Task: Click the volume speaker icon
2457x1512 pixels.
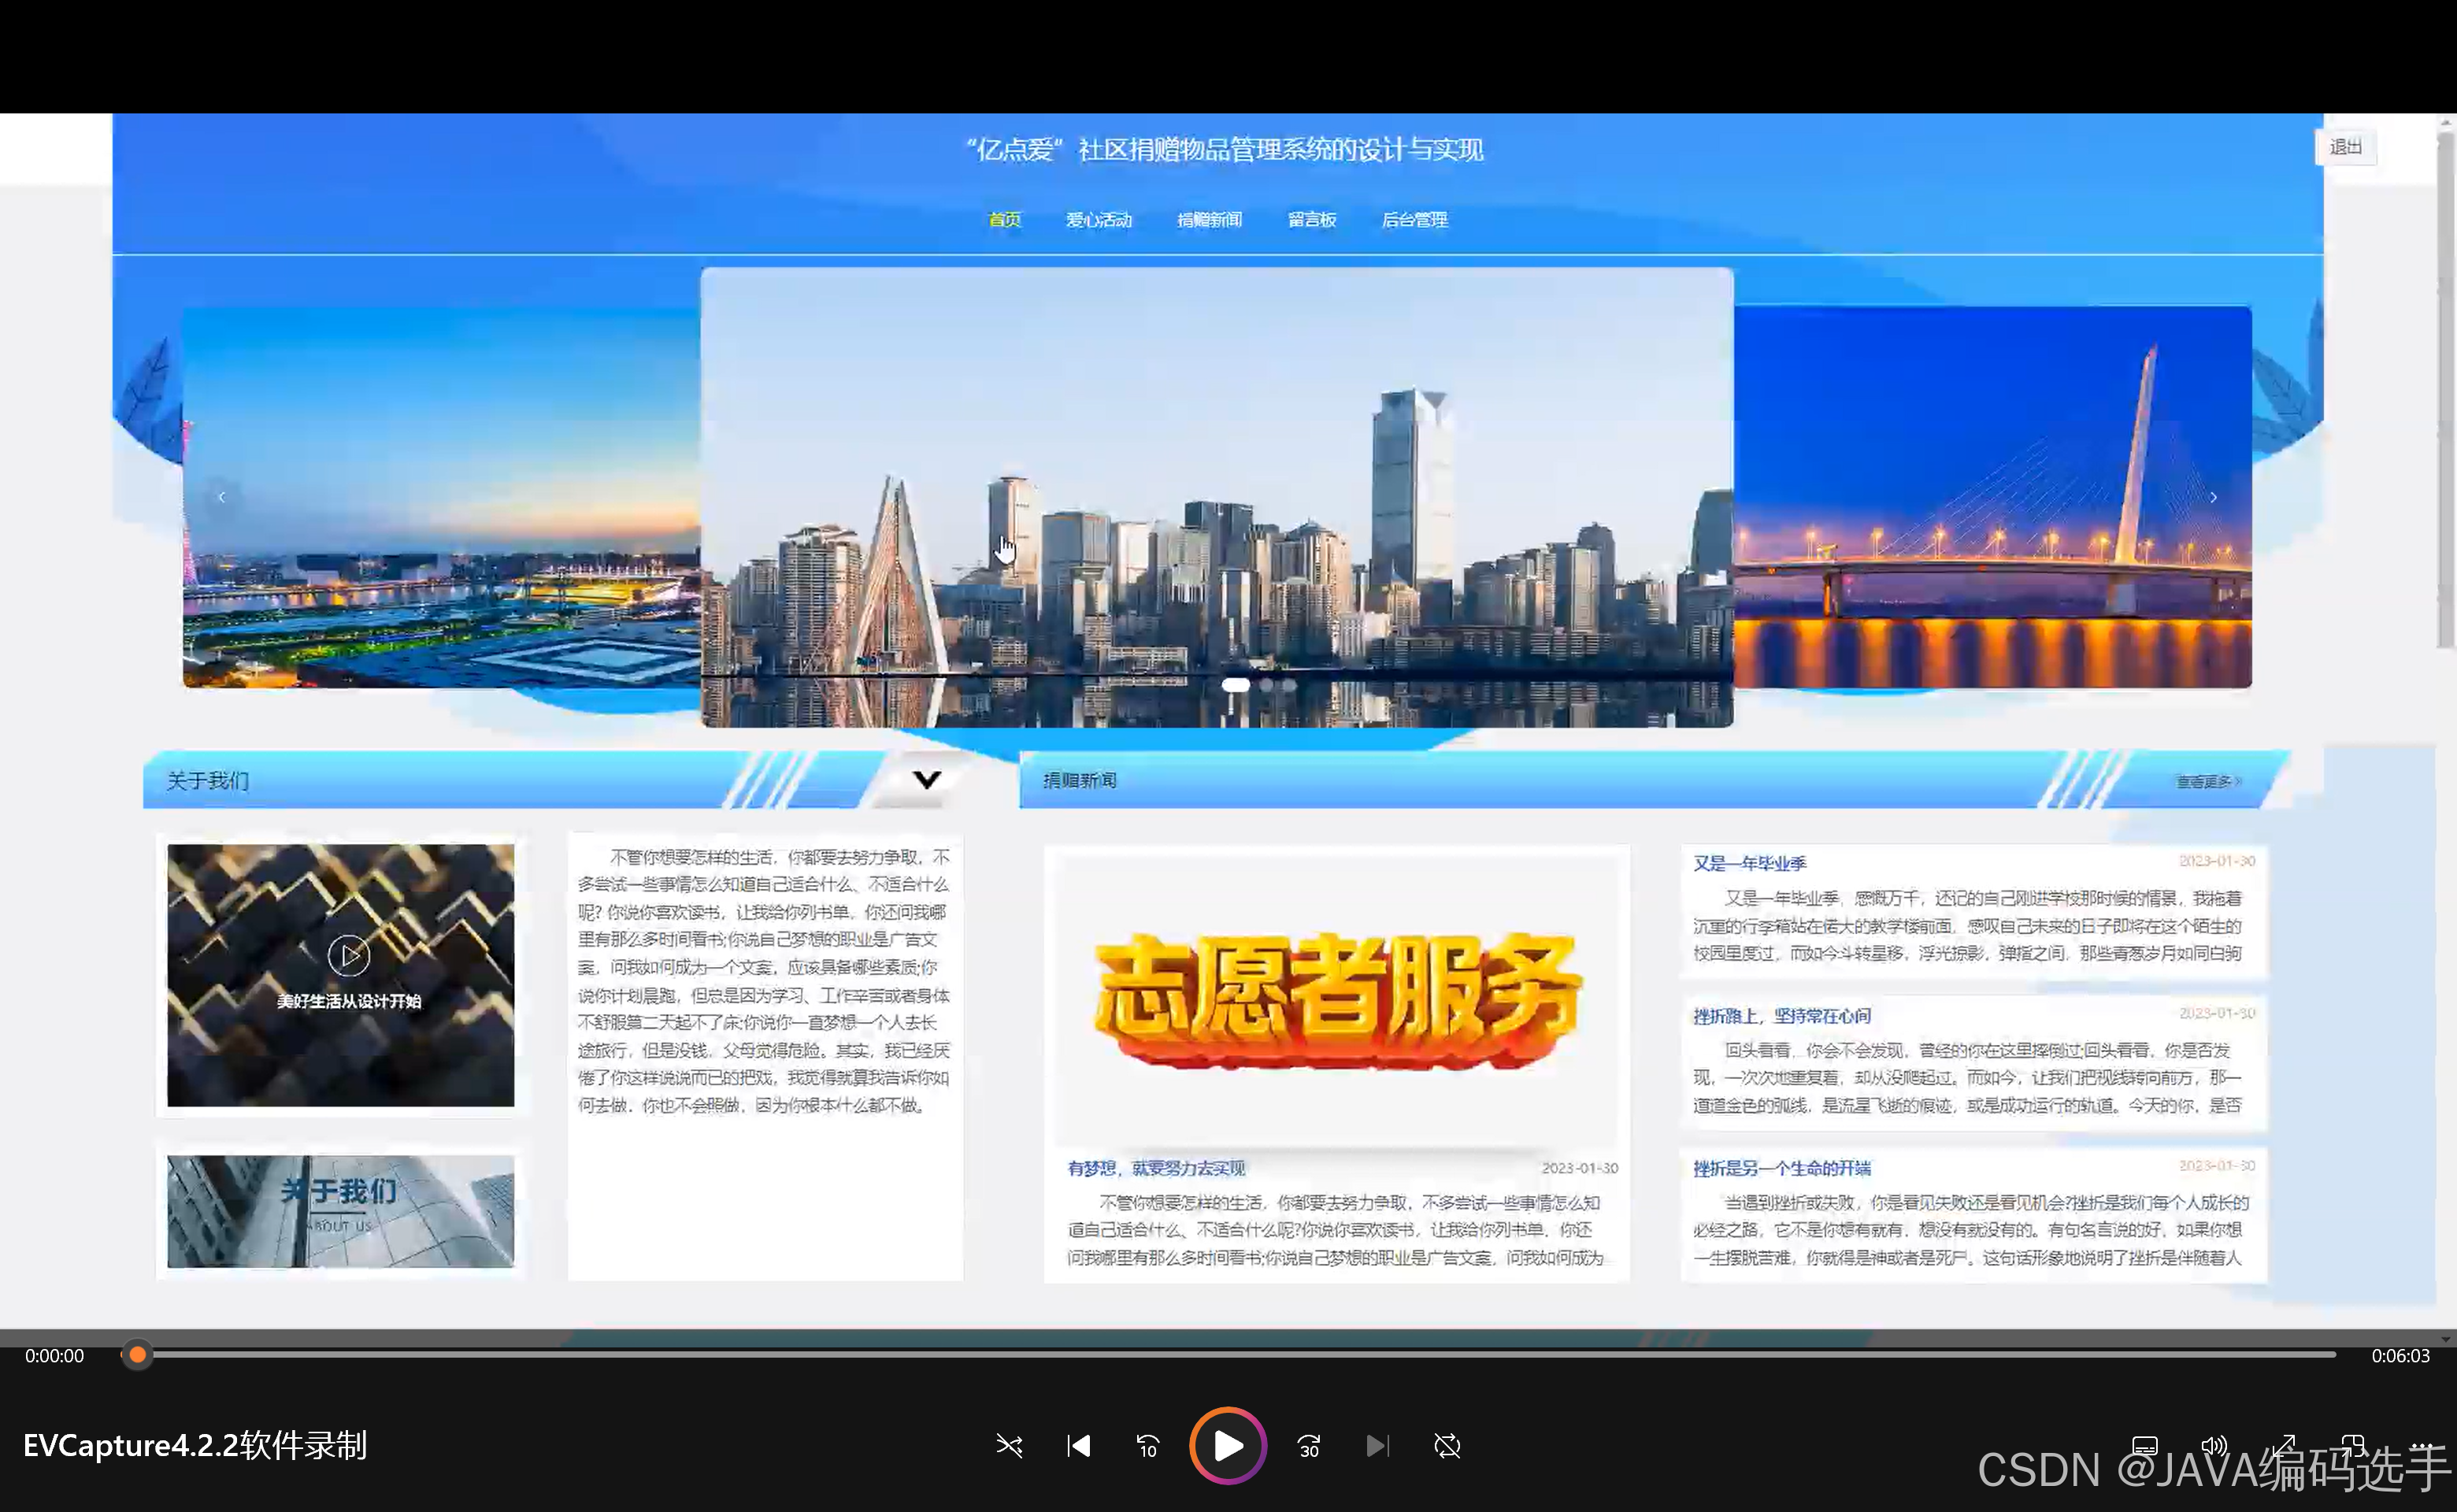Action: click(2214, 1446)
